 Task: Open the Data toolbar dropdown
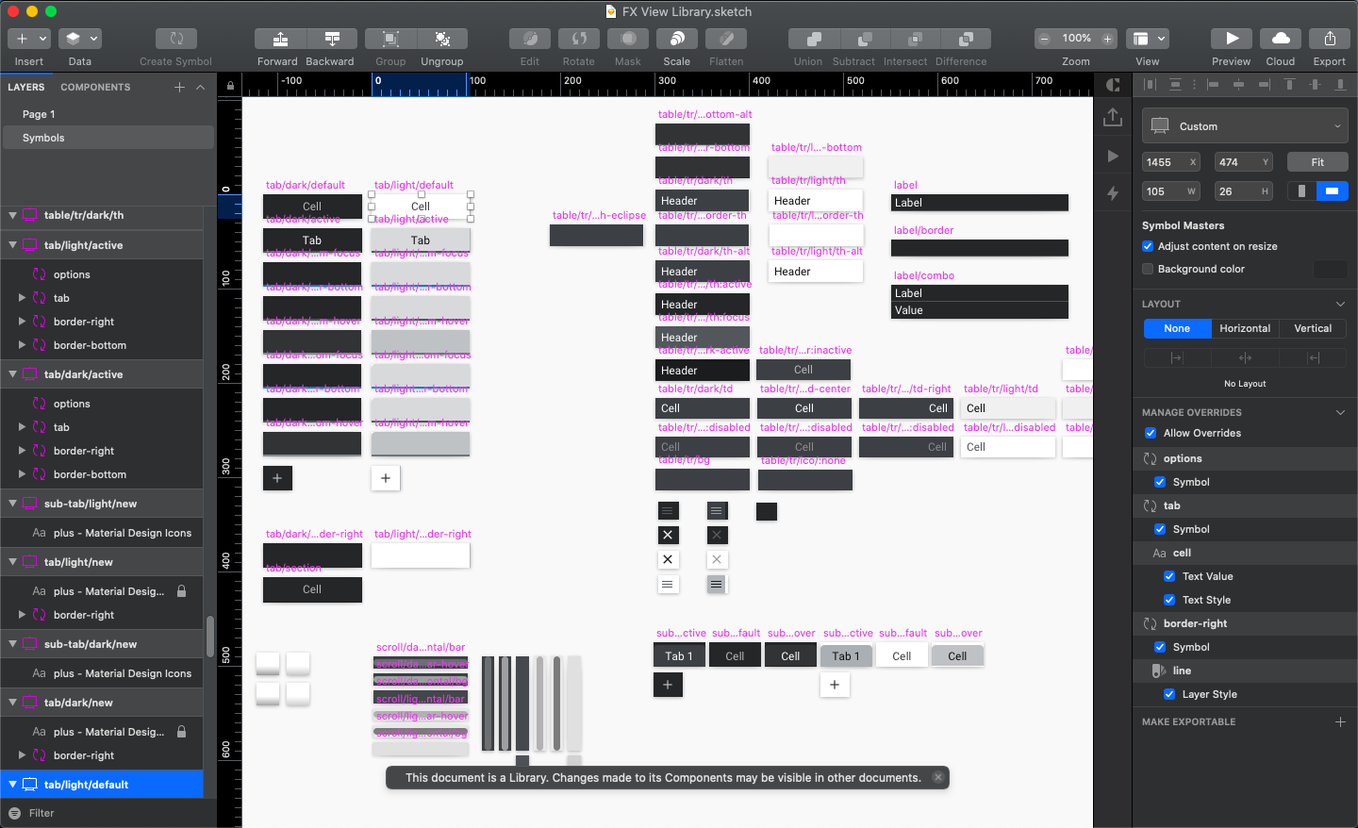(80, 39)
